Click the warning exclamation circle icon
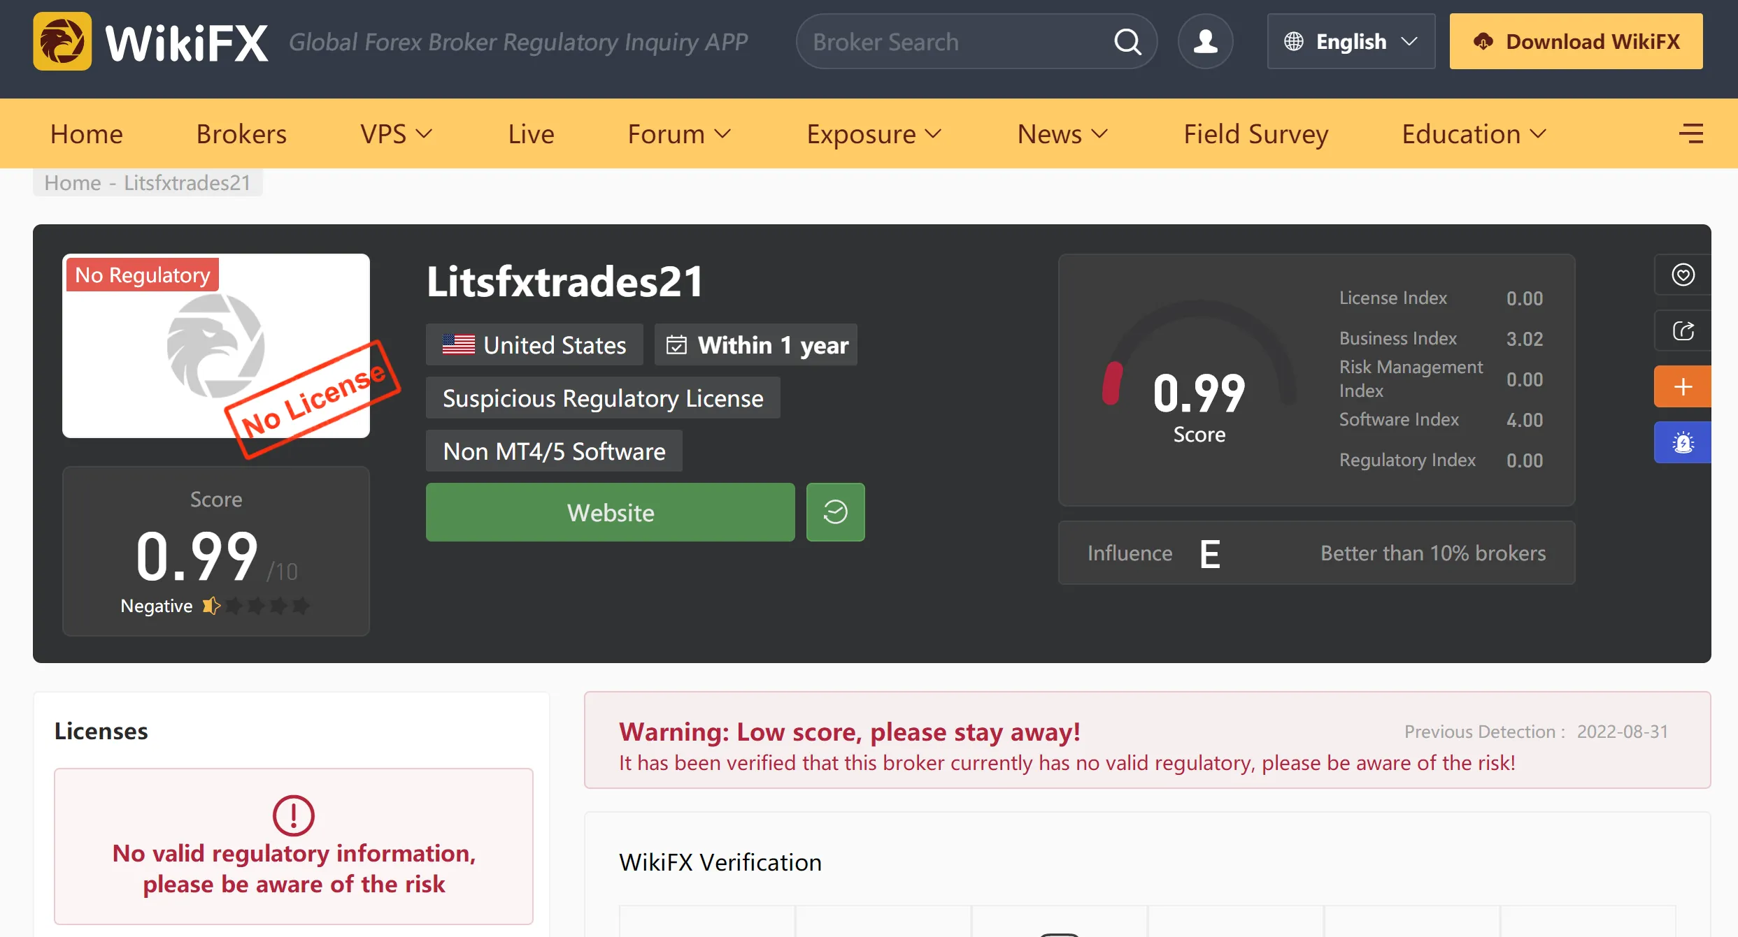 294,815
